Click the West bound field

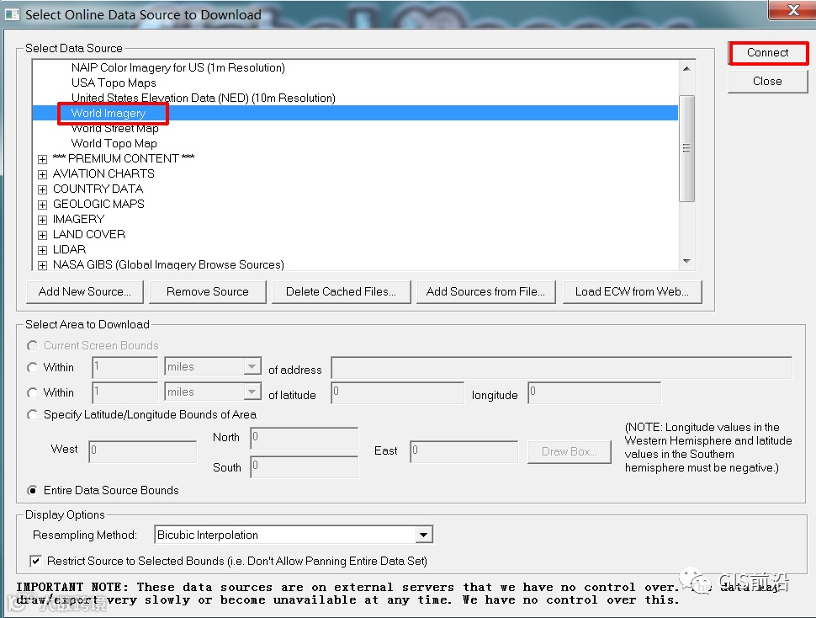tap(143, 452)
